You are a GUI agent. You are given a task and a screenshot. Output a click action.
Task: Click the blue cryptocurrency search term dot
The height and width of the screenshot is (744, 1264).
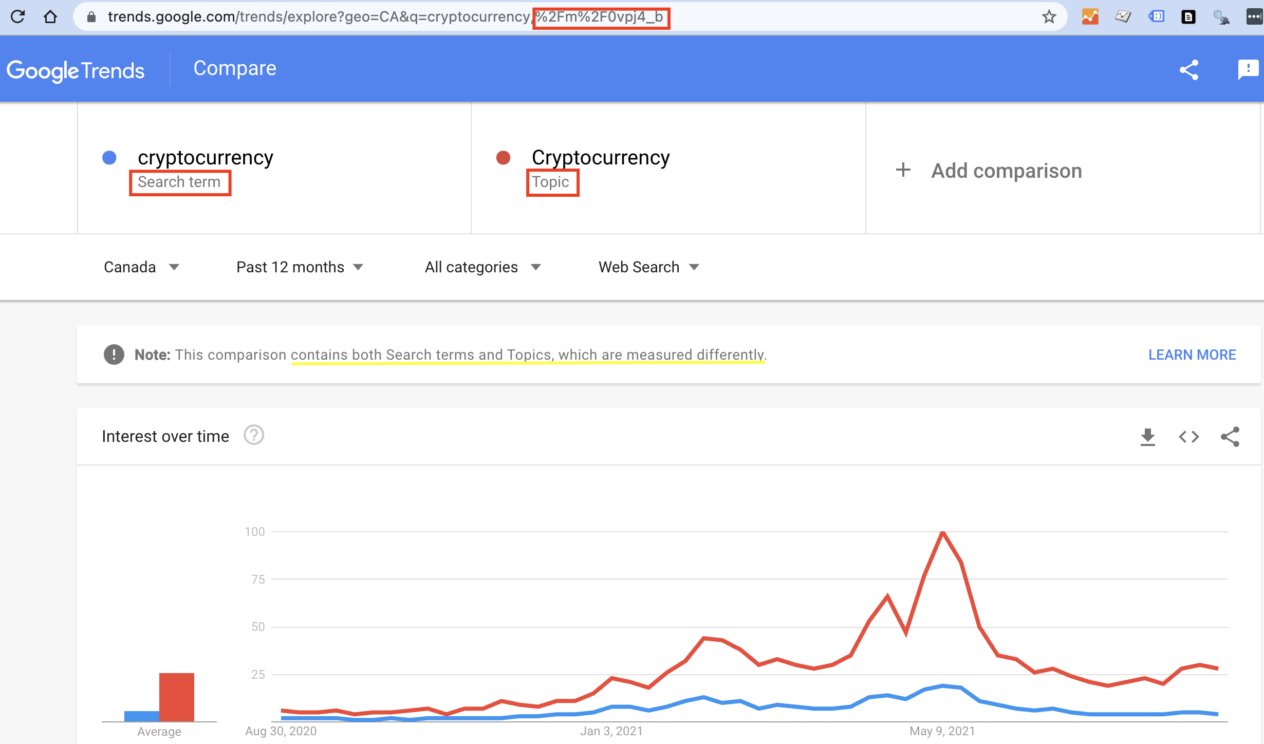click(109, 158)
